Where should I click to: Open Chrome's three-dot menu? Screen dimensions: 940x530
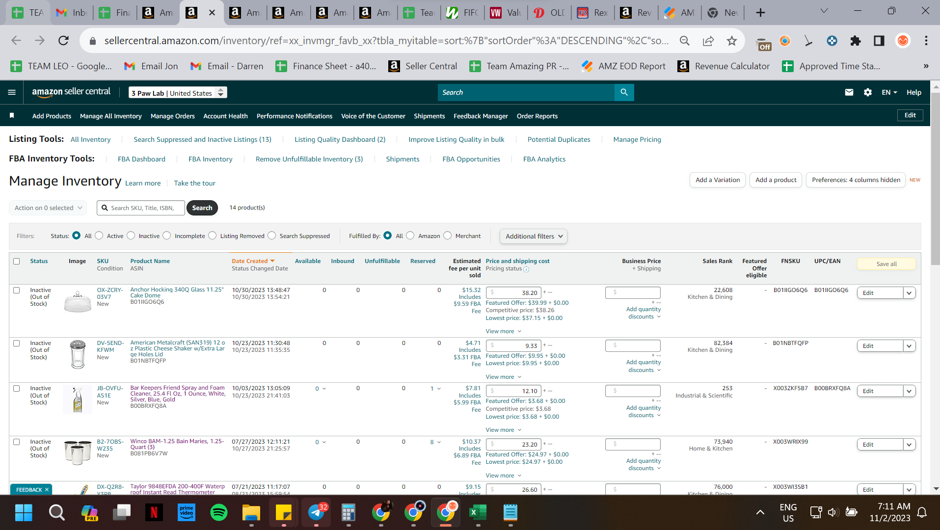926,41
